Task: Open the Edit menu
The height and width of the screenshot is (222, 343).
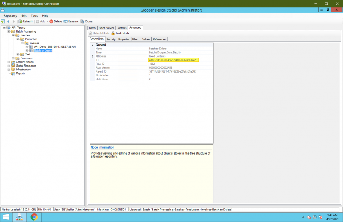Action: point(24,16)
